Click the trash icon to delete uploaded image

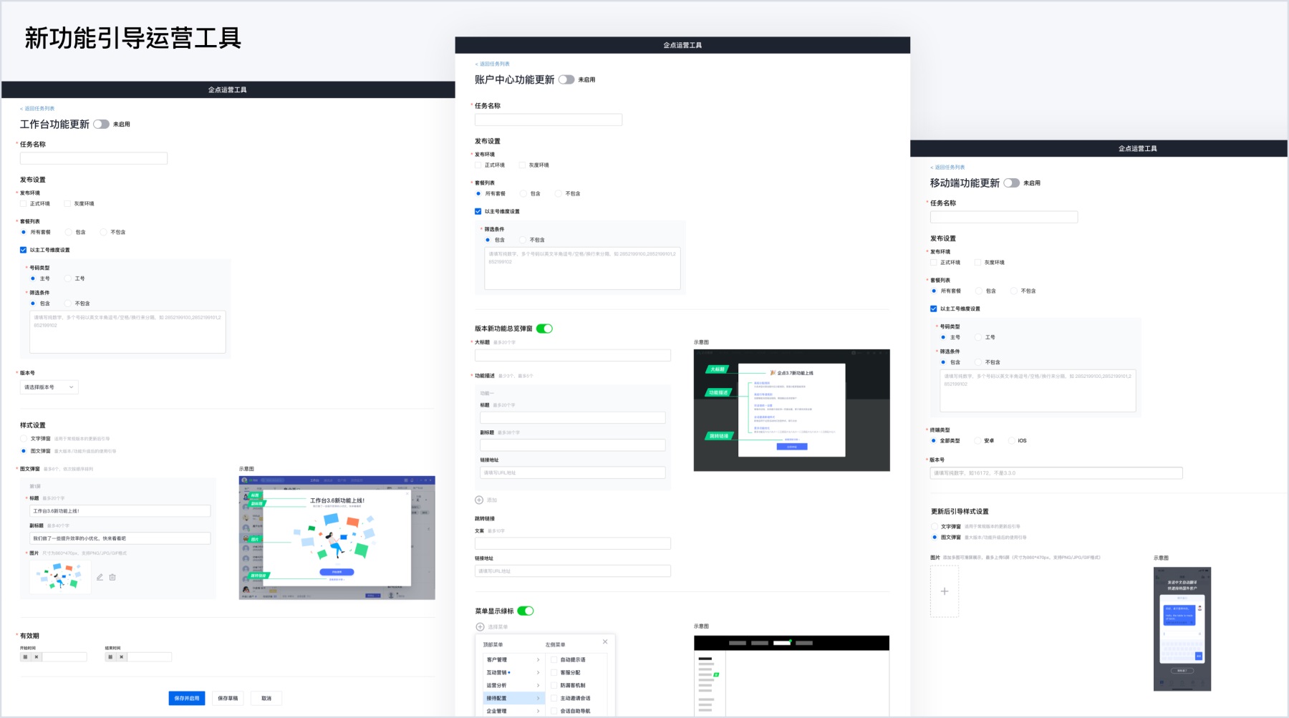112,577
